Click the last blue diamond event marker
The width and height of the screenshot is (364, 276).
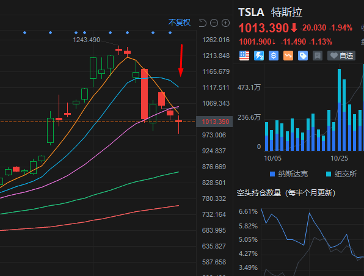170,33
